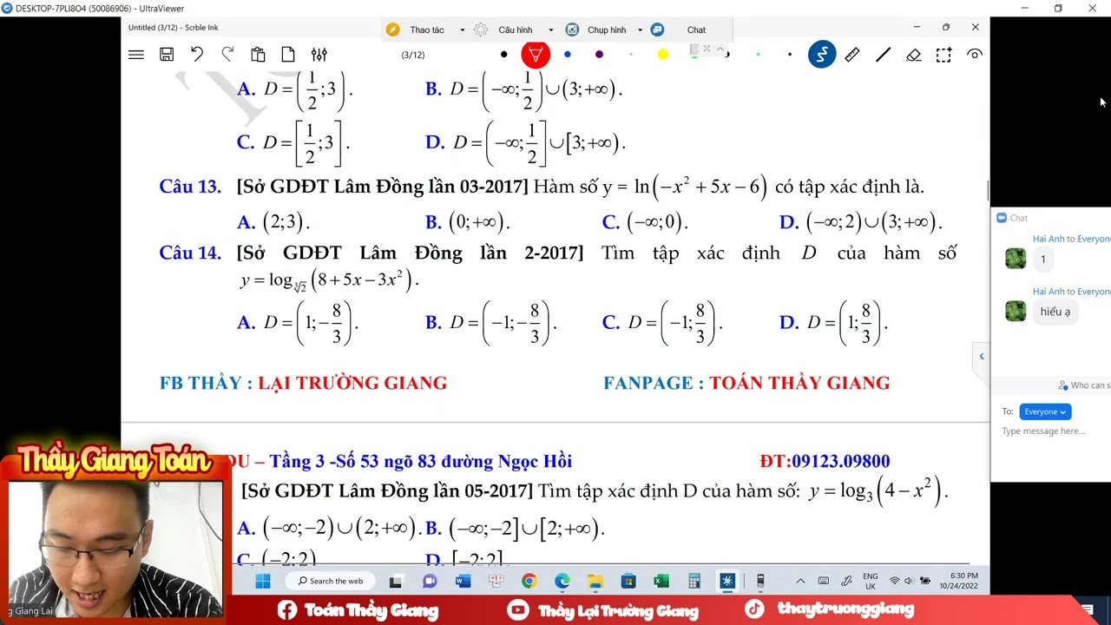Undo the last ink stroke

click(197, 55)
